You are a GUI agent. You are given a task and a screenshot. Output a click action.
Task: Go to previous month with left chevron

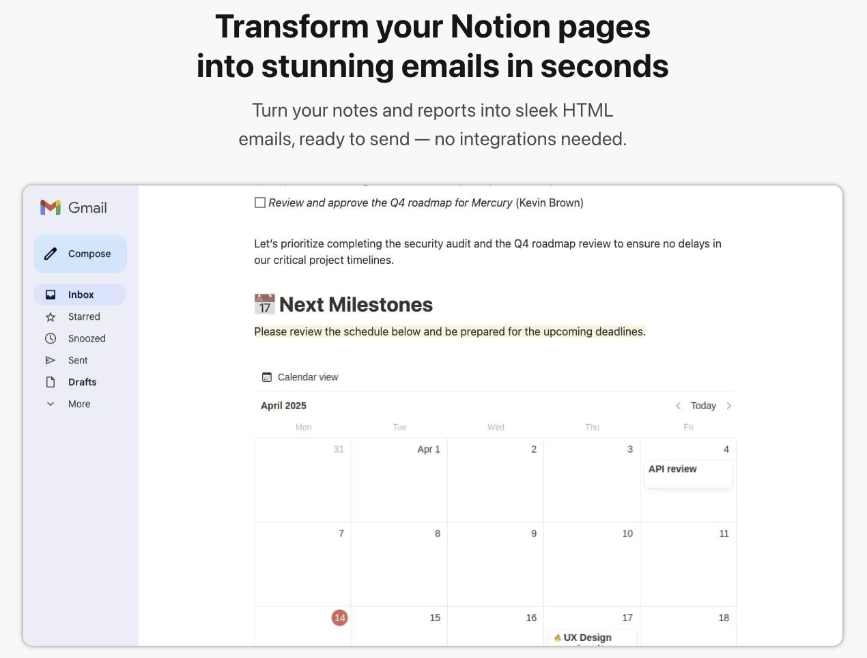tap(678, 406)
